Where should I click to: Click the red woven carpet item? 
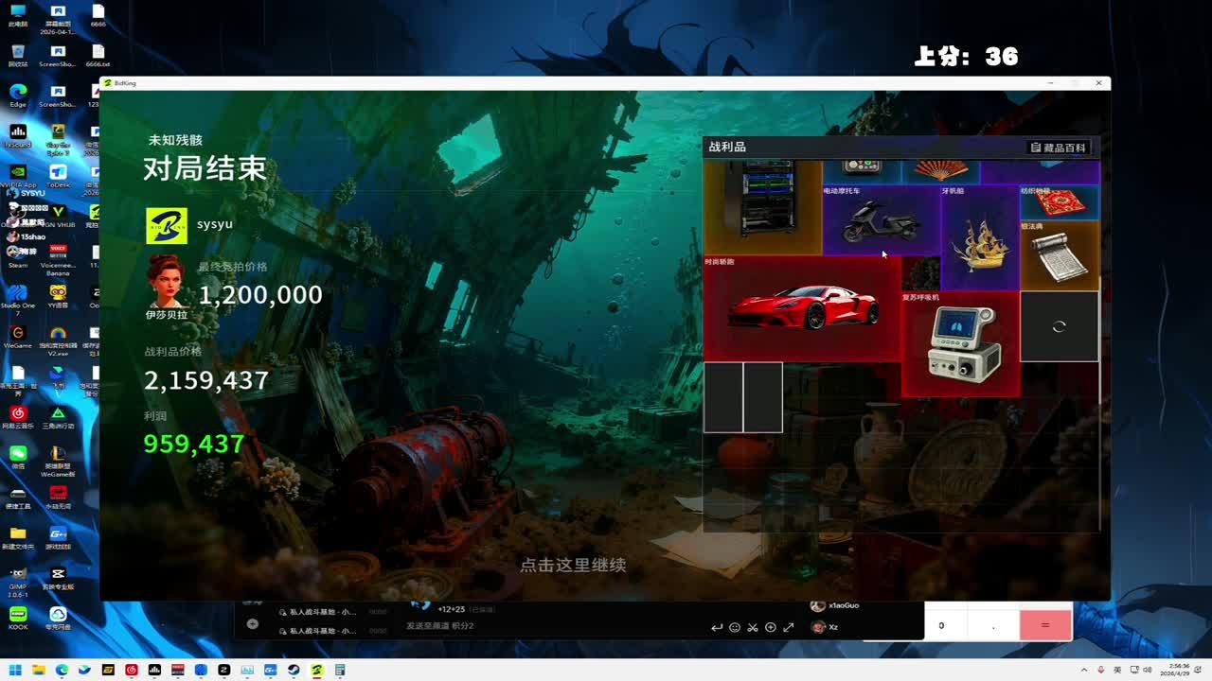click(x=1059, y=202)
